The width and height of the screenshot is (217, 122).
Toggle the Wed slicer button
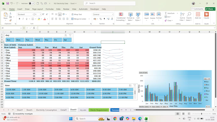pyautogui.click(x=39, y=40)
